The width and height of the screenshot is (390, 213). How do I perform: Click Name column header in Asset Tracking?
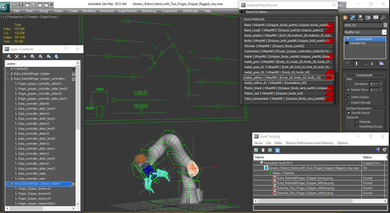(x=308, y=157)
